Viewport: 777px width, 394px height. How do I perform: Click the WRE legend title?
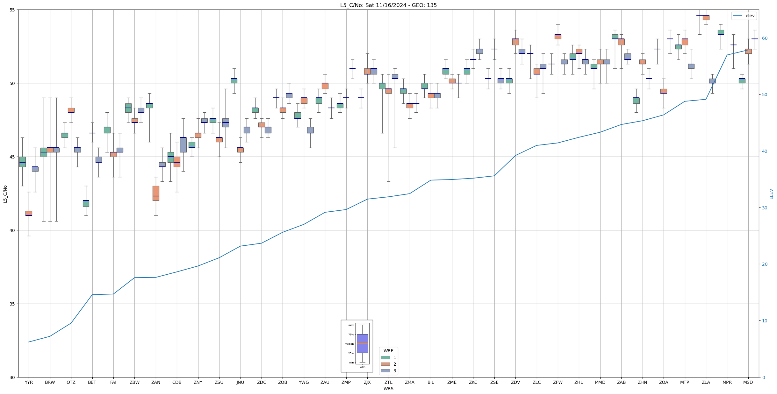point(388,351)
